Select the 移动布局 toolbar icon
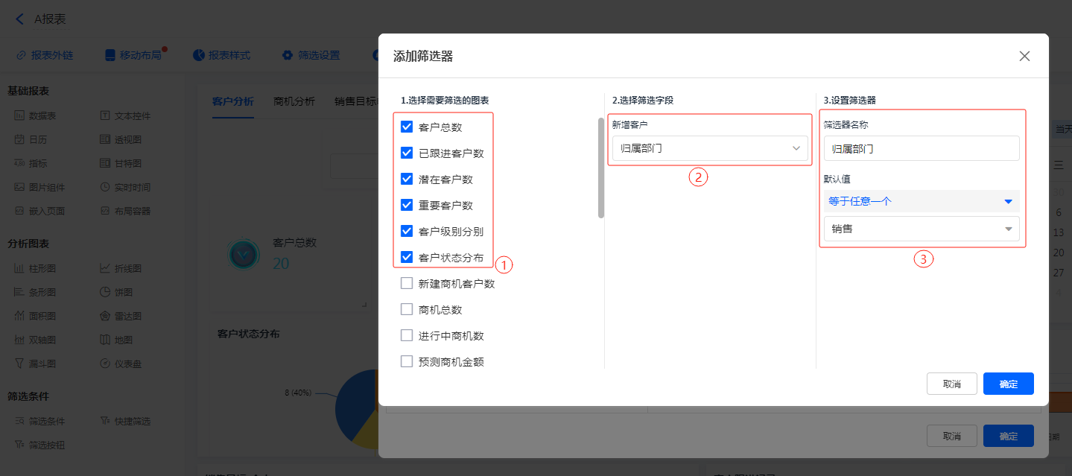 pos(110,55)
